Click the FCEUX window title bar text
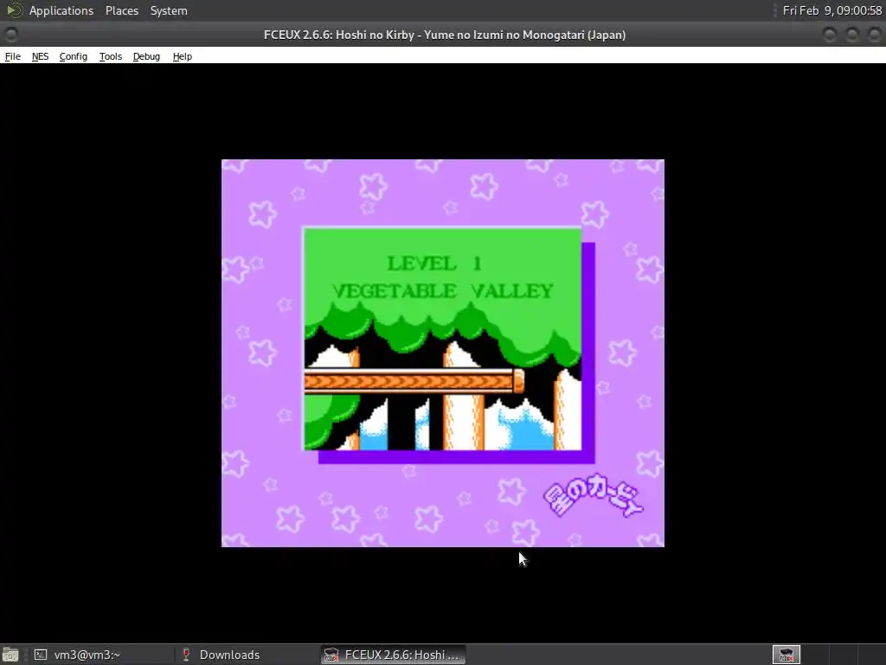The width and height of the screenshot is (886, 665). 445,35
